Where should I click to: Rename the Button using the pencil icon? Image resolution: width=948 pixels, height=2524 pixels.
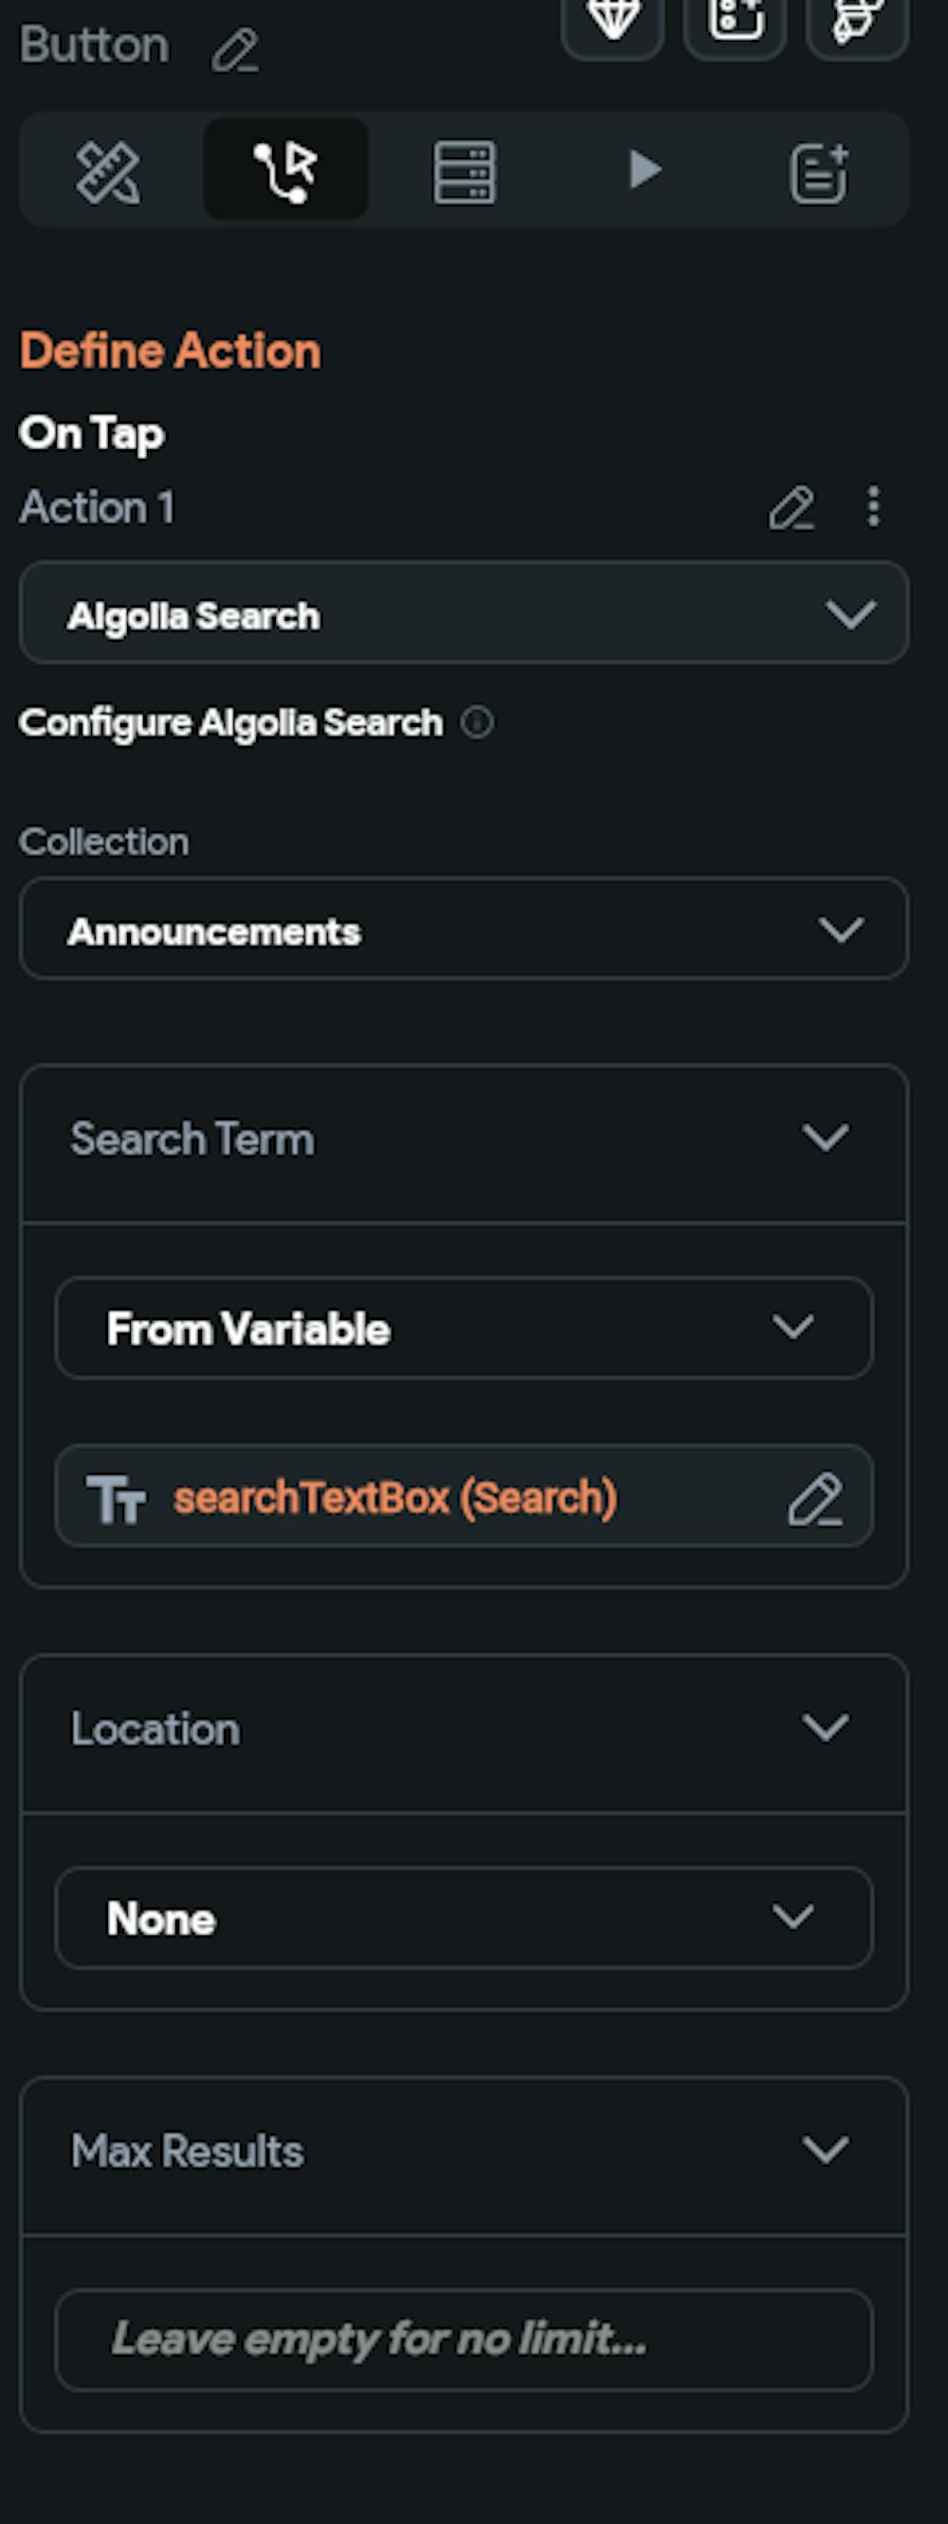(235, 49)
